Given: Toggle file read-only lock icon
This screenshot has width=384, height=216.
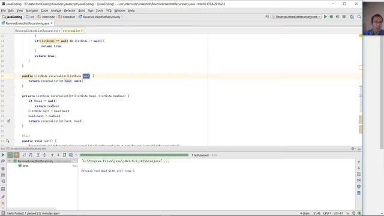Looking at the screenshot, I should tap(348, 214).
